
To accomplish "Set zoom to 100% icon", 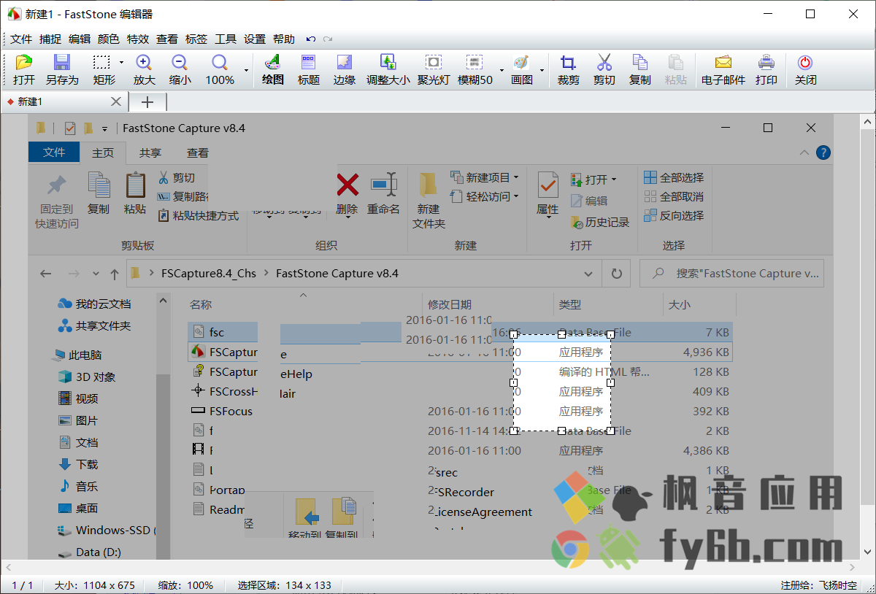I will [219, 69].
